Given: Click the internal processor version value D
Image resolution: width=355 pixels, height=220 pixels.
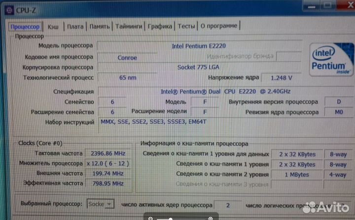Looking at the screenshot, I should pyautogui.click(x=339, y=102).
